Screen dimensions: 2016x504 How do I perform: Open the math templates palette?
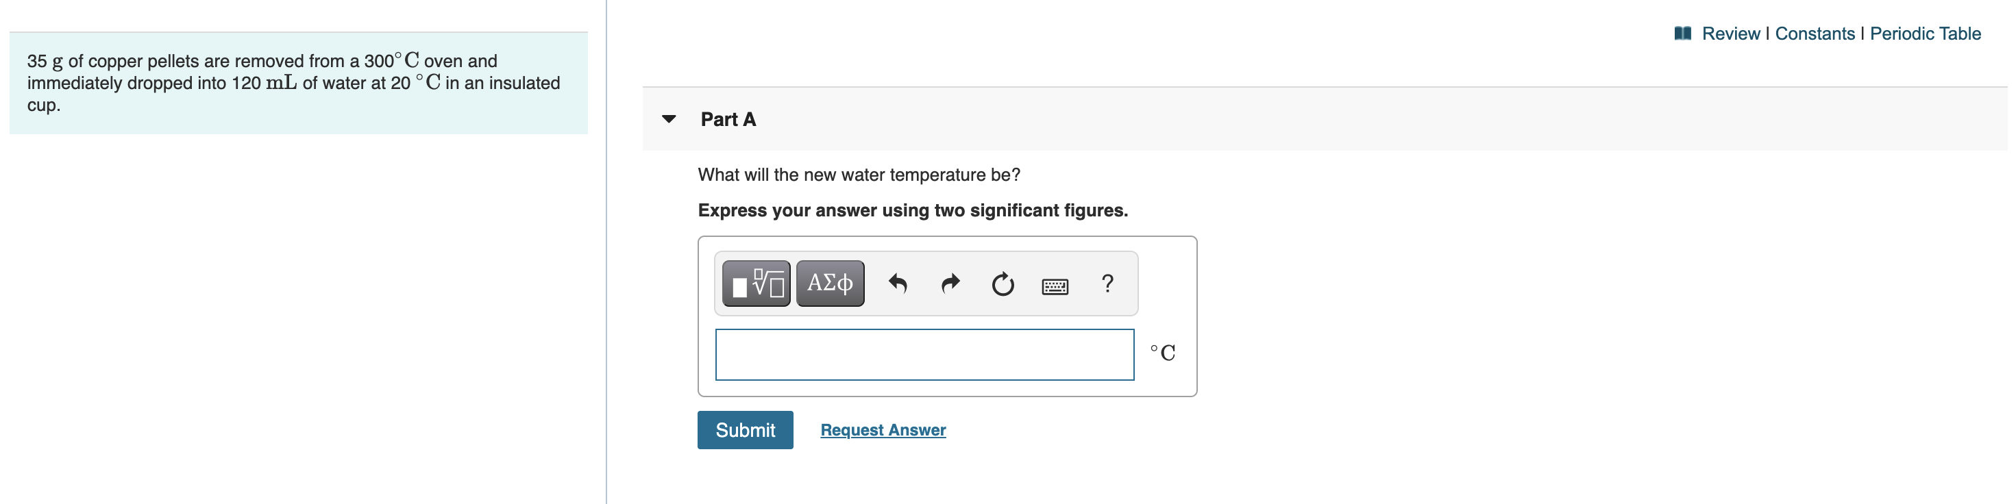(x=755, y=283)
